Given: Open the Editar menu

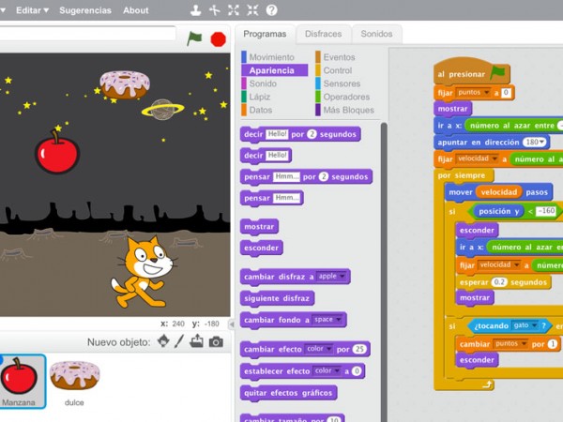Looking at the screenshot, I should point(32,10).
